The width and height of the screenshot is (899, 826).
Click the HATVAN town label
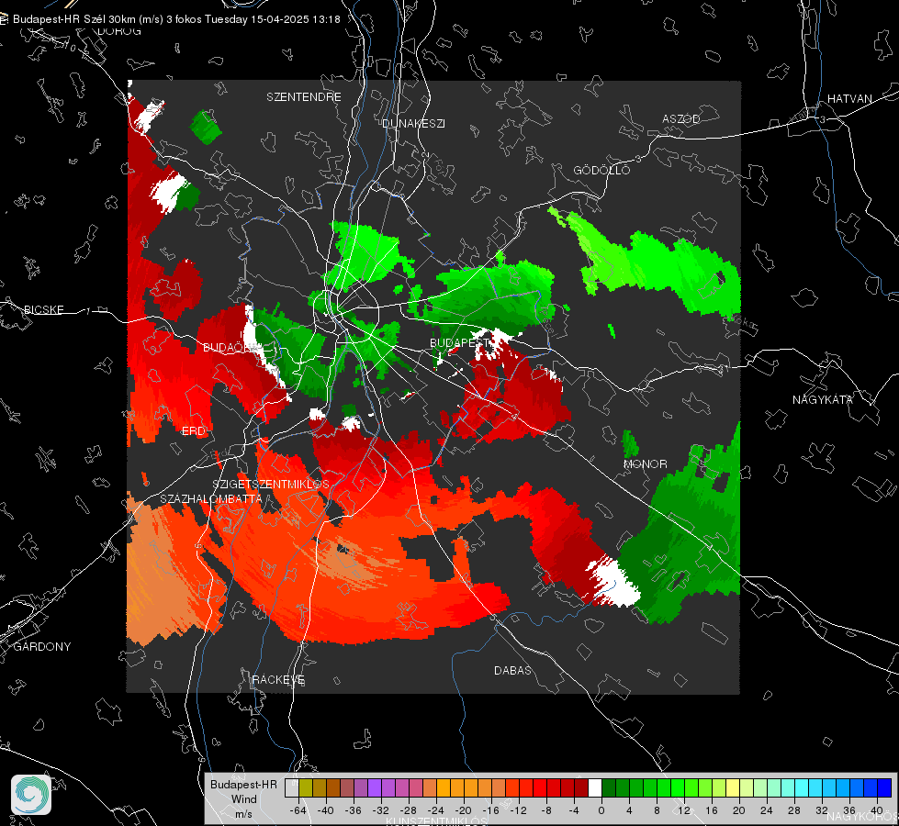849,99
